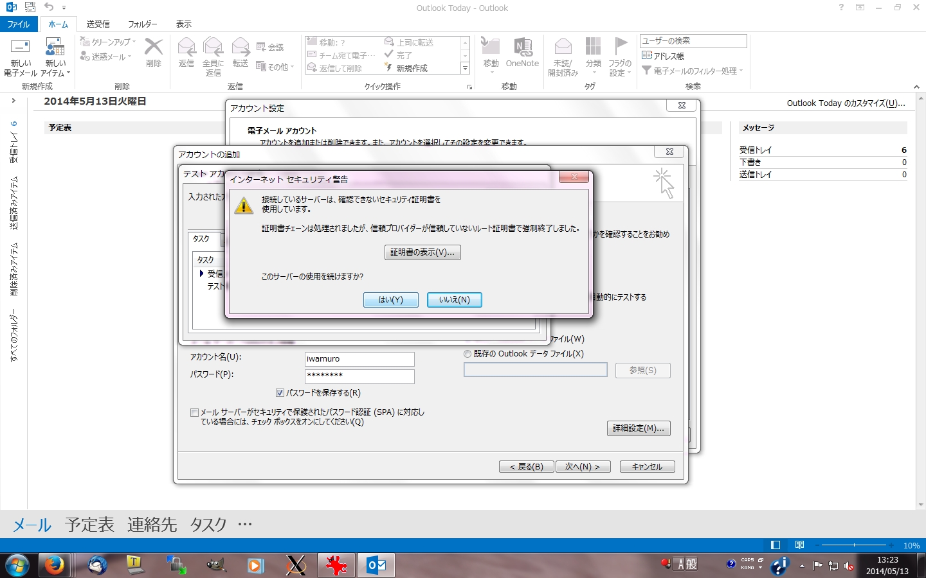The width and height of the screenshot is (926, 578).
Task: Click the volume icon in system tray
Action: 849,566
